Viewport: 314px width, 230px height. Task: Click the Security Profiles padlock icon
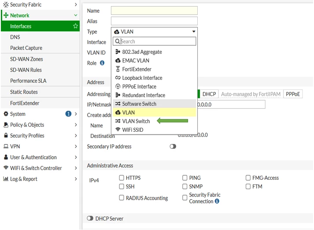tap(6, 135)
